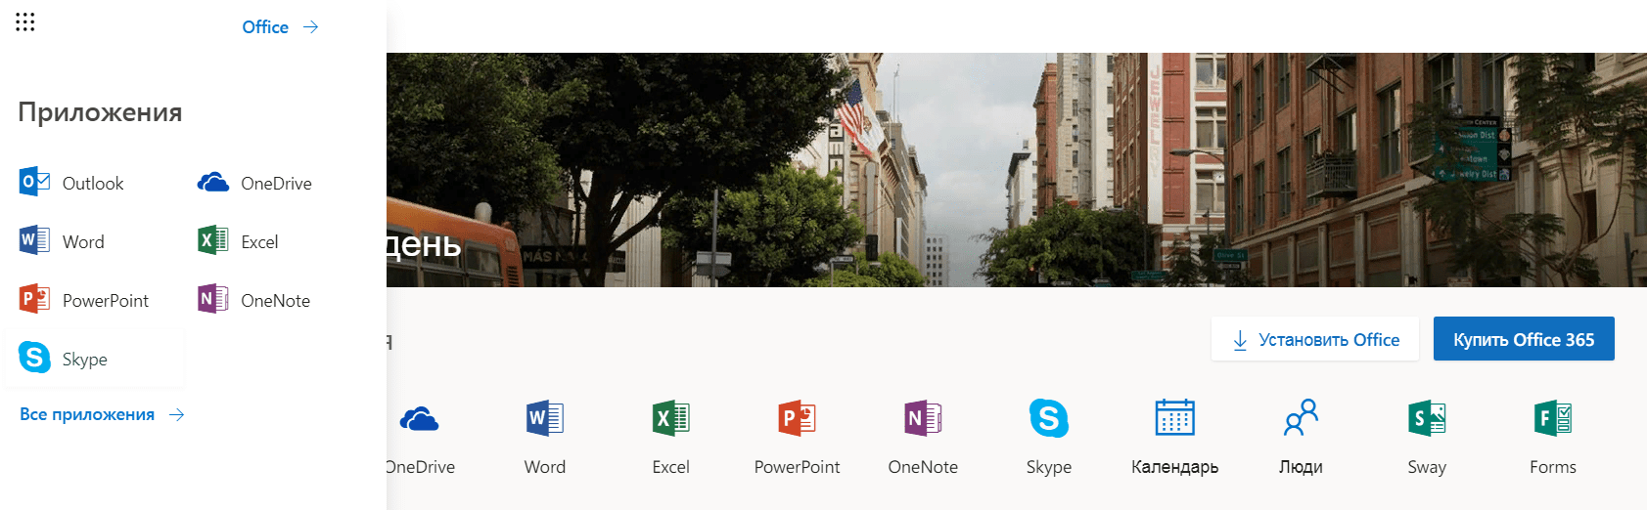
Task: Open Forms from the main app row
Action: pyautogui.click(x=1553, y=437)
